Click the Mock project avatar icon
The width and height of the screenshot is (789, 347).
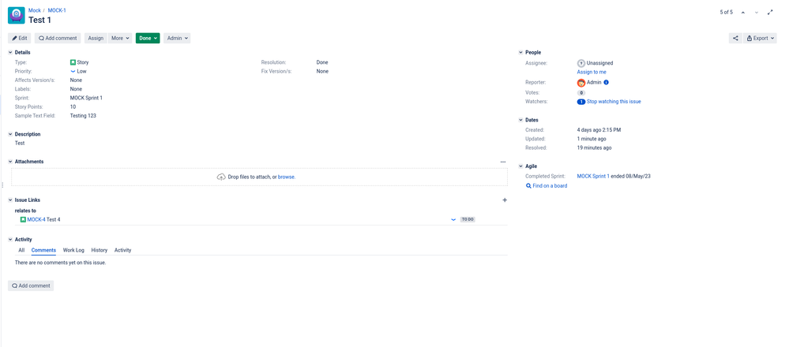[17, 16]
